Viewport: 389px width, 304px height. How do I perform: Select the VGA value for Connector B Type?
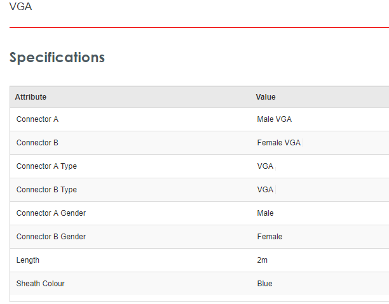point(265,190)
